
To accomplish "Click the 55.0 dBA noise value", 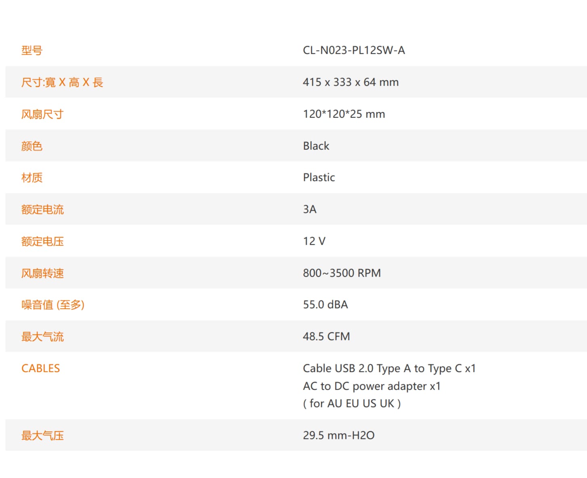I will pyautogui.click(x=325, y=304).
